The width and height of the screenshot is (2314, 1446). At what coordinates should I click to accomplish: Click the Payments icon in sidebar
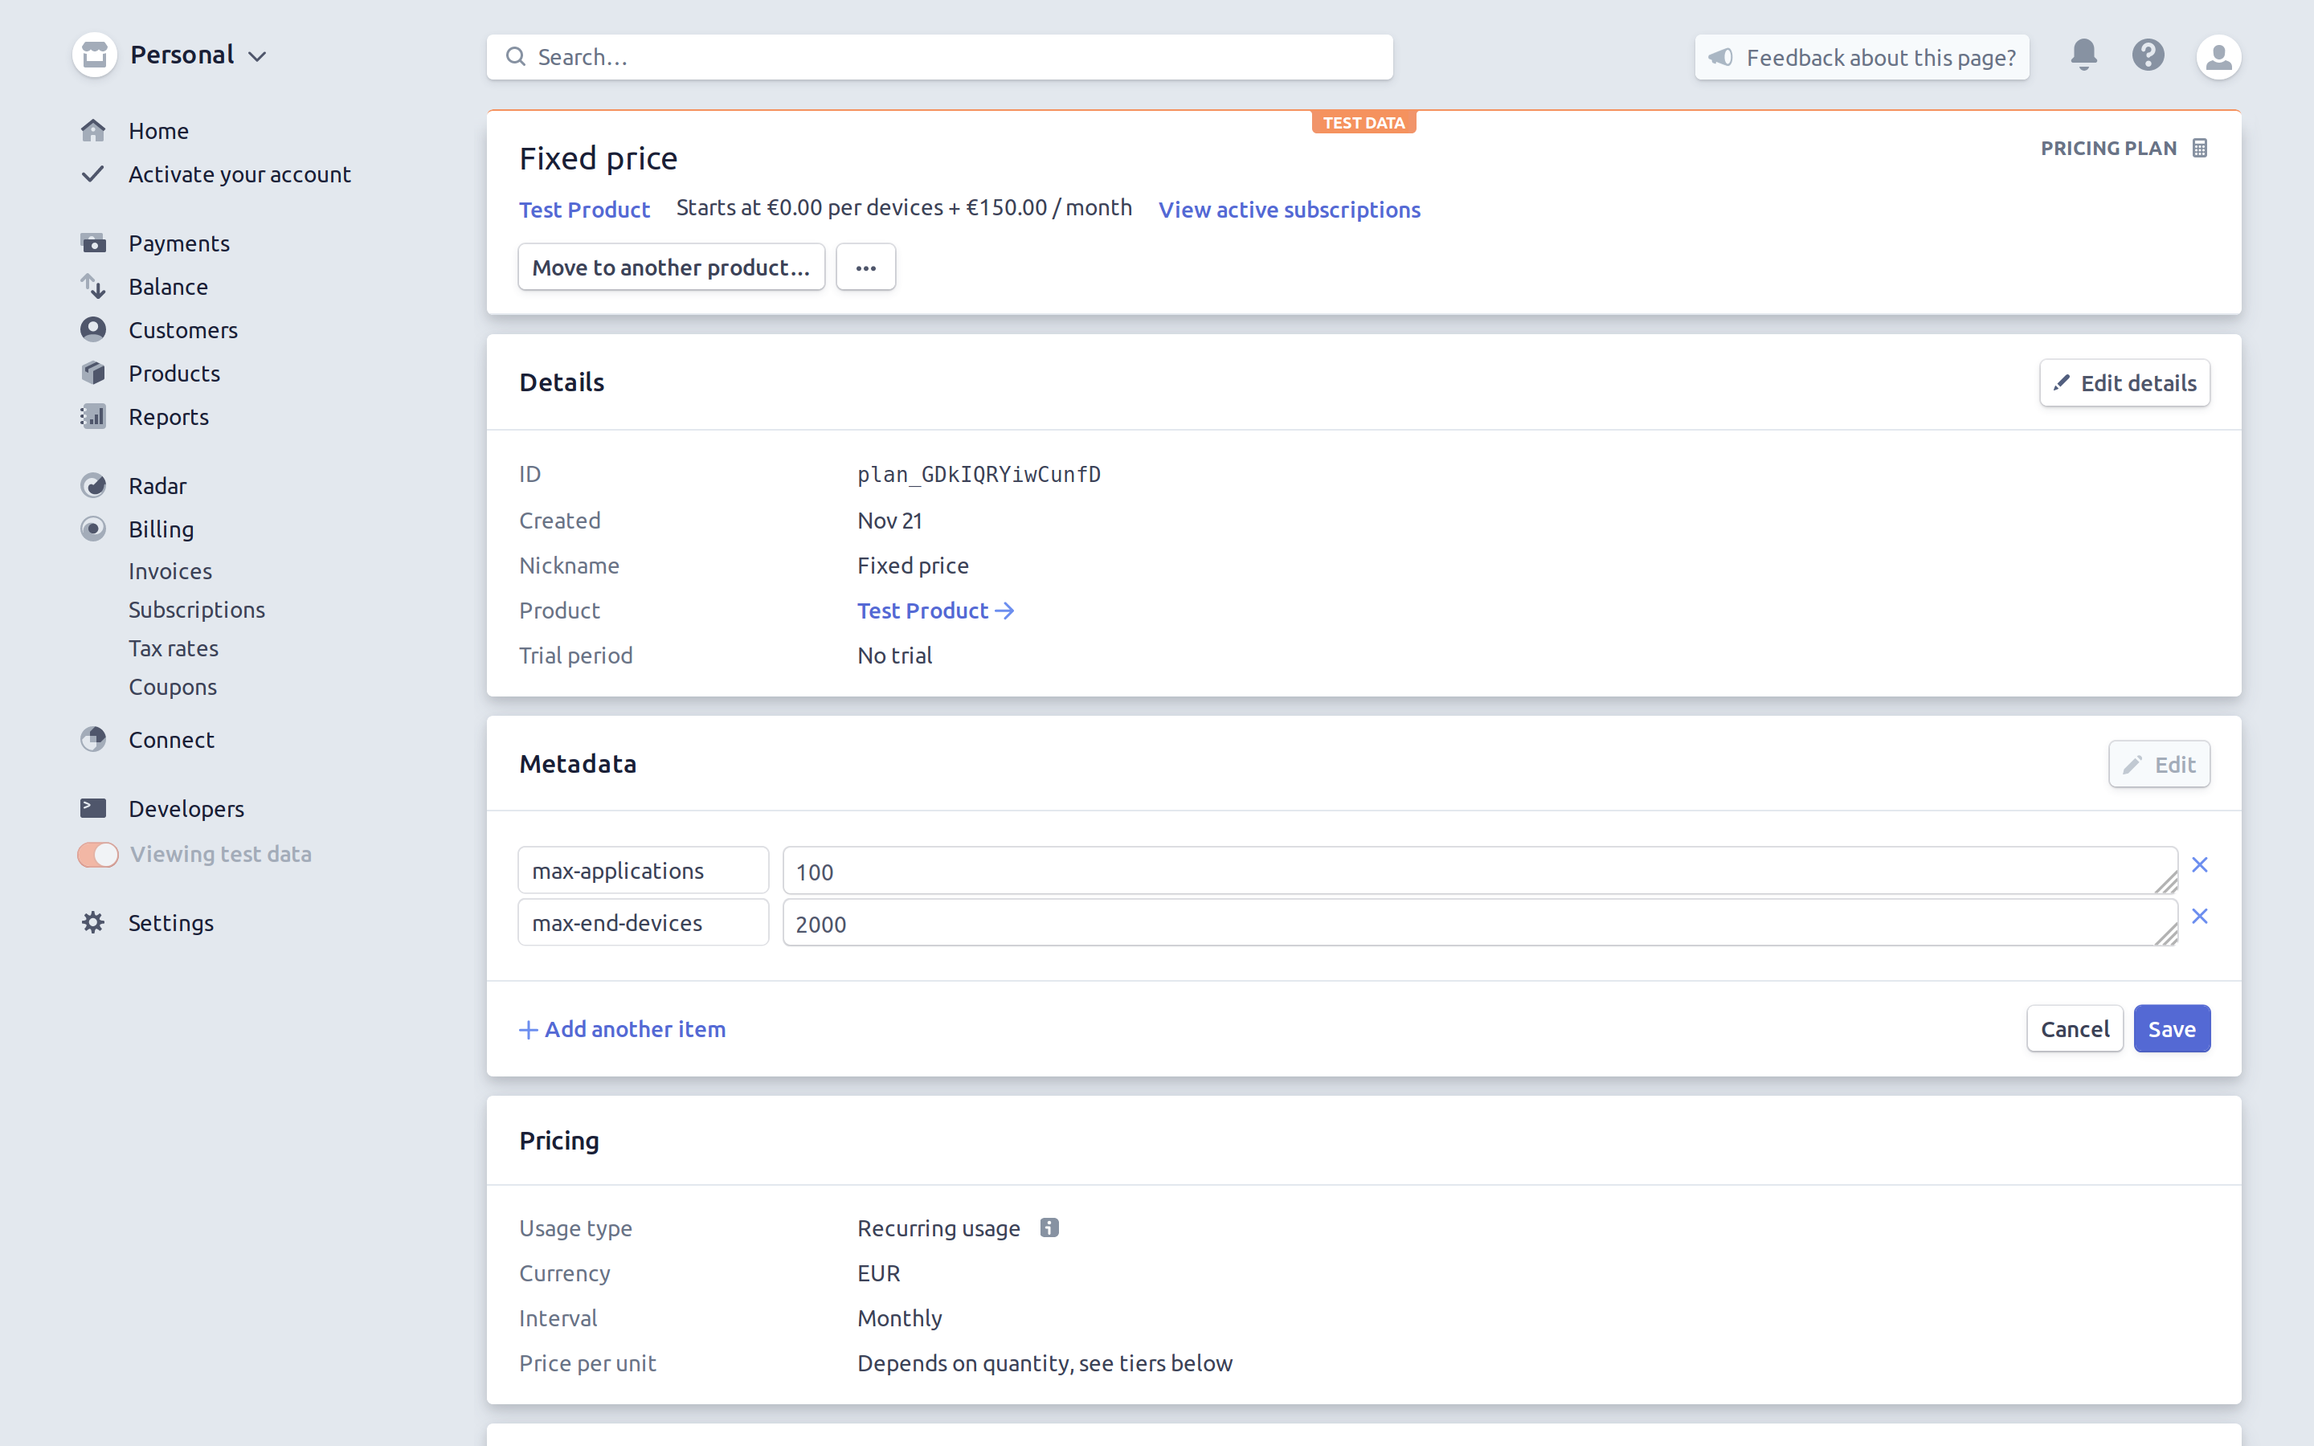tap(93, 242)
